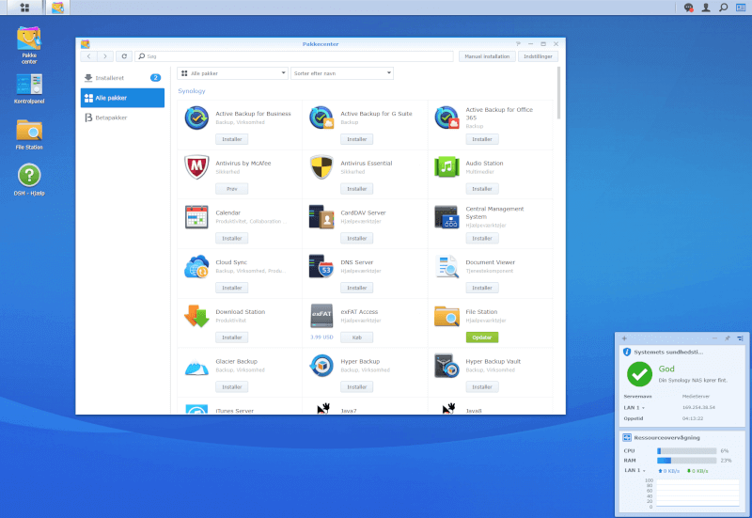752x518 pixels.
Task: Add a widget with the plus icon
Action: click(x=624, y=338)
